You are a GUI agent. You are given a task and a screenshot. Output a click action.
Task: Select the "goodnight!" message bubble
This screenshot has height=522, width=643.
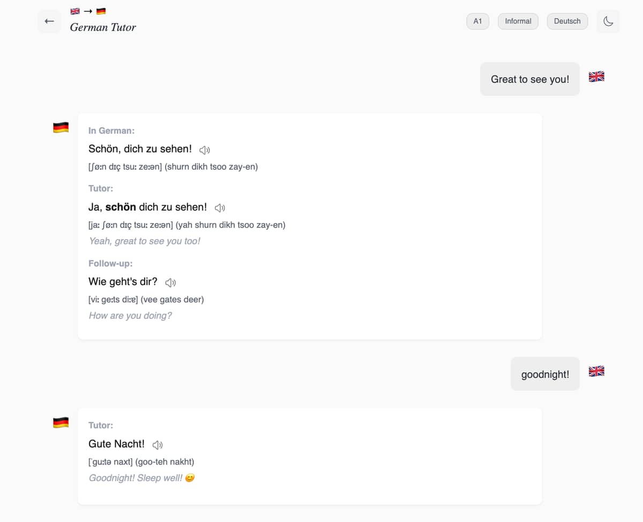[545, 374]
